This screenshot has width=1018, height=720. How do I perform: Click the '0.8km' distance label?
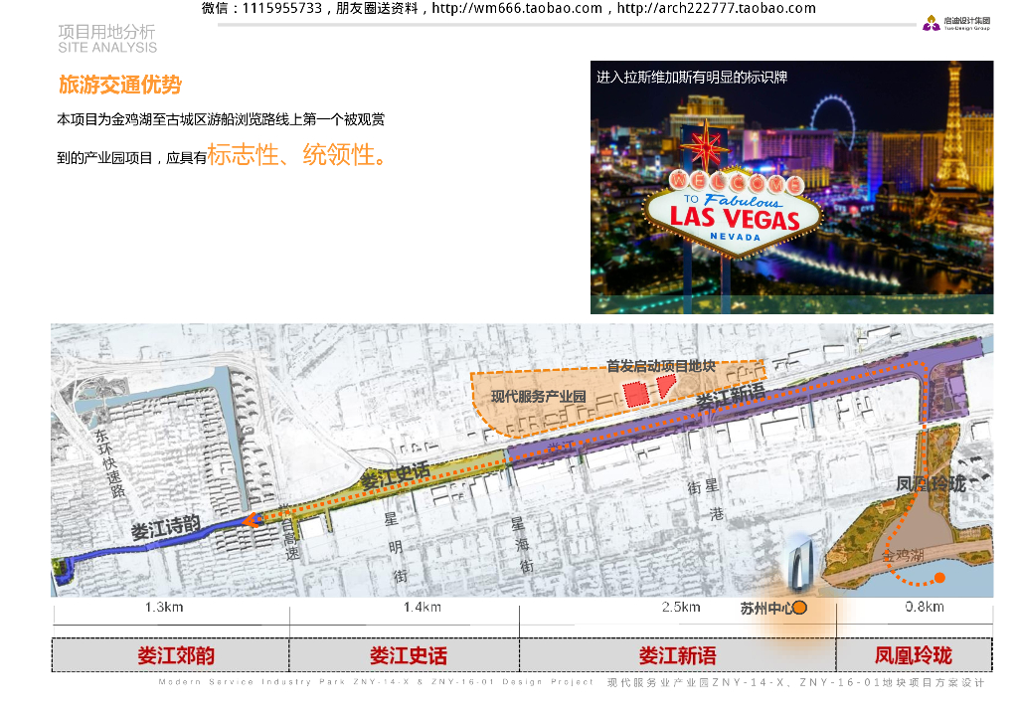coord(925,607)
